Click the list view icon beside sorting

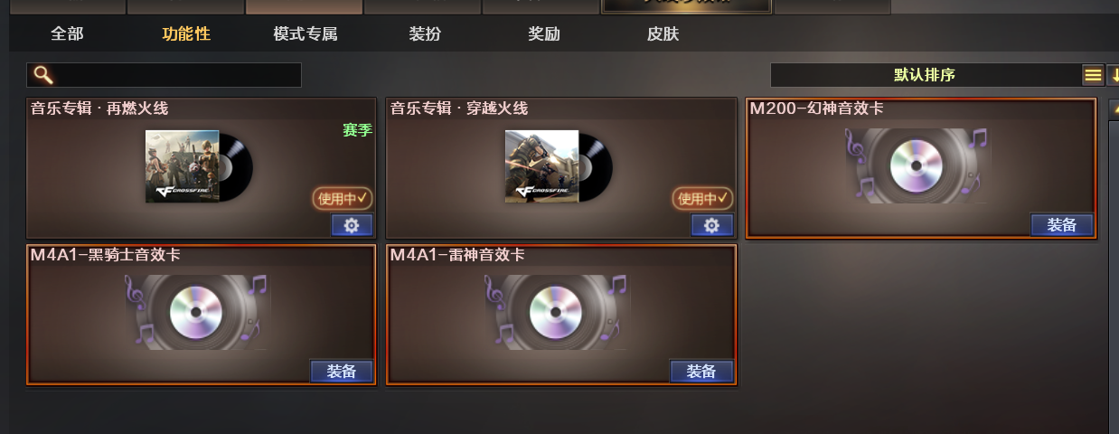1093,75
